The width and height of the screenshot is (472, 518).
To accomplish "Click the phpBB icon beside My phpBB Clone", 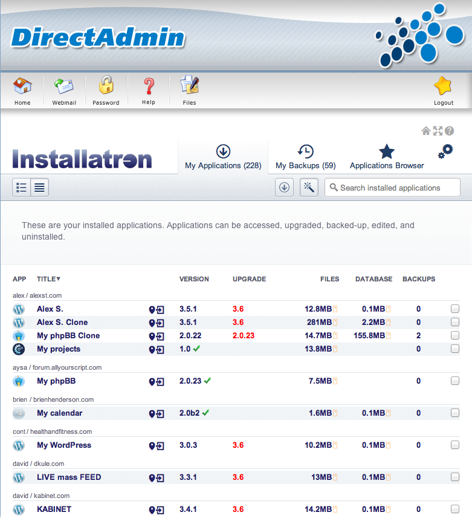I will [x=19, y=336].
